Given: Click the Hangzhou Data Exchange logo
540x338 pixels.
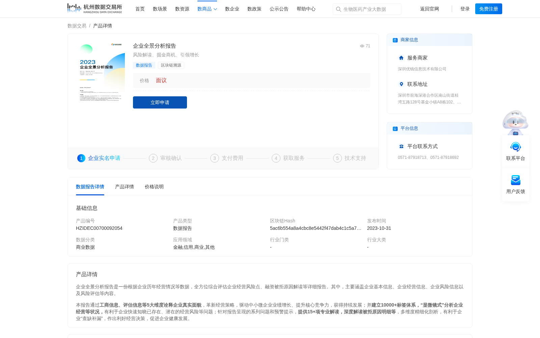Looking at the screenshot, I should [x=94, y=8].
